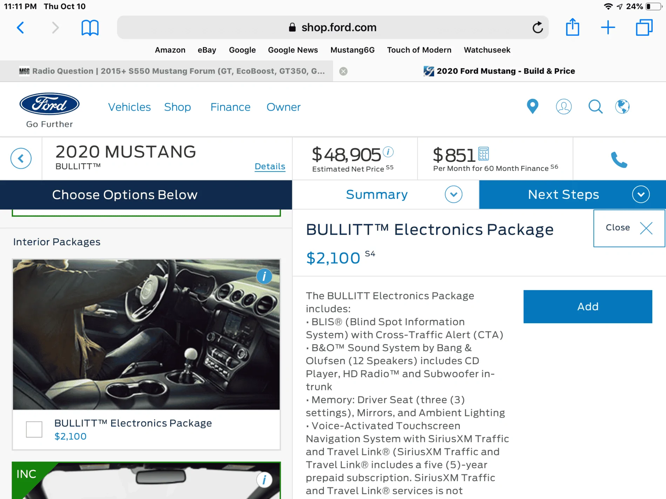Show info for Electronics Package image
Image resolution: width=666 pixels, height=499 pixels.
[264, 276]
